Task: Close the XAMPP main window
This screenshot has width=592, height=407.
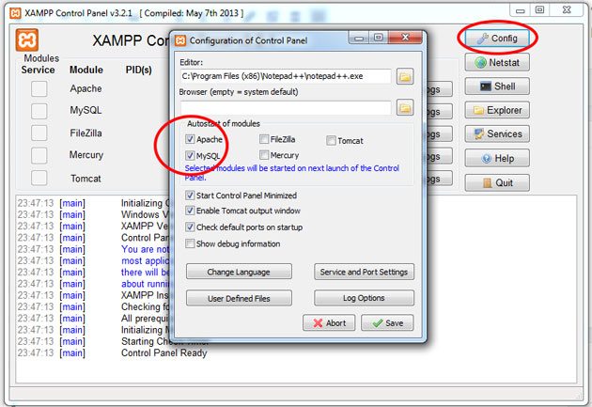Action: [x=567, y=10]
